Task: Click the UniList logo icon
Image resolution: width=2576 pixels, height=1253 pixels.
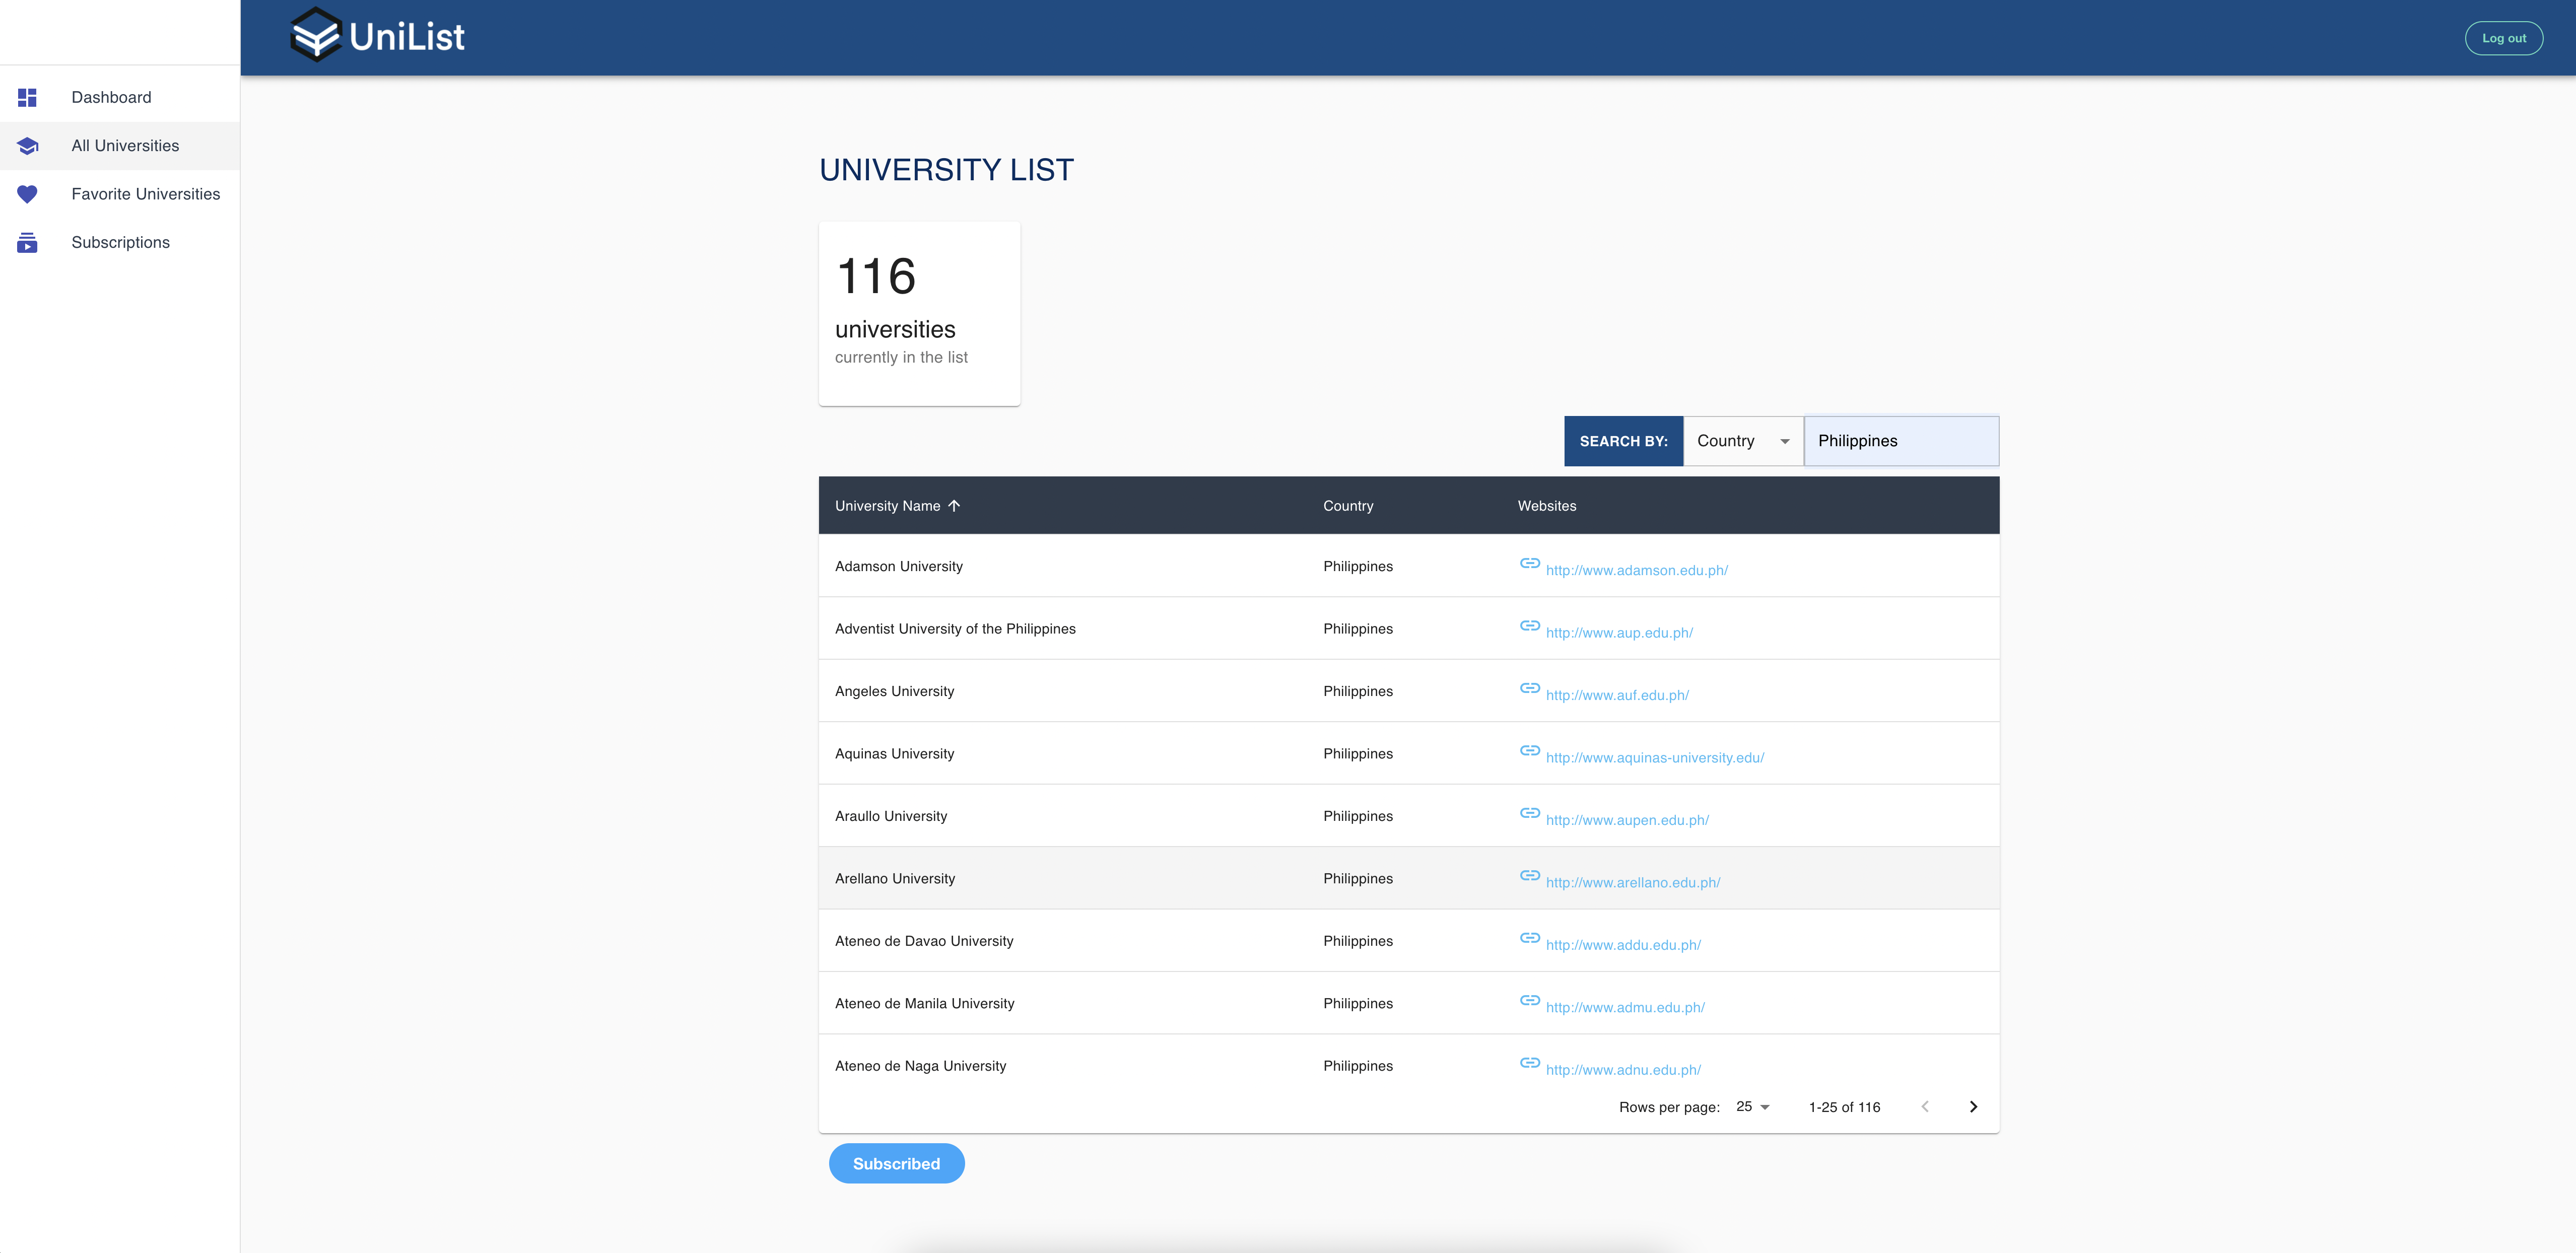Action: tap(316, 35)
